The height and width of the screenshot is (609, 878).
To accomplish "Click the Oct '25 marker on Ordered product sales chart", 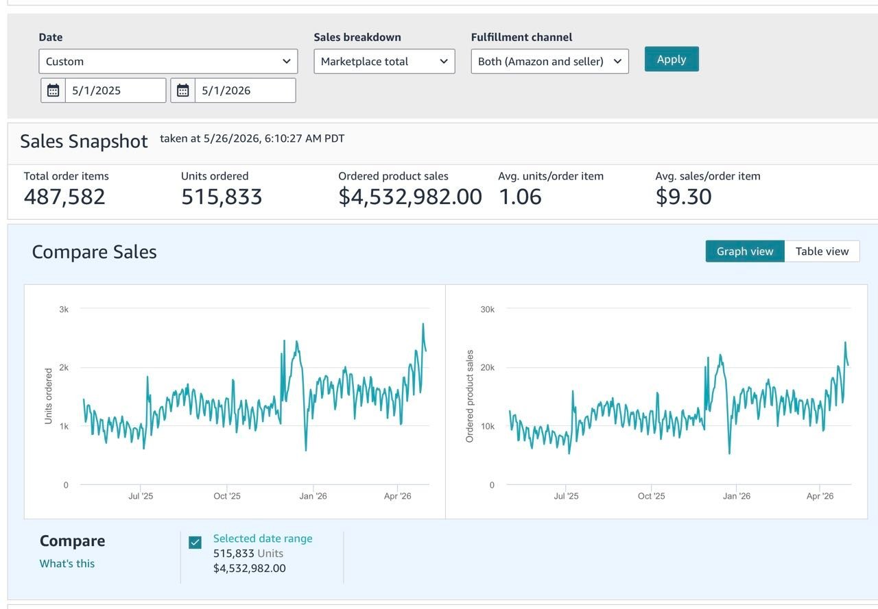I will coord(651,496).
